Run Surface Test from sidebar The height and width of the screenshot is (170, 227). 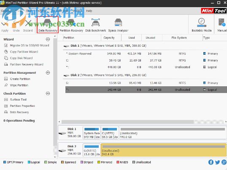point(16,99)
